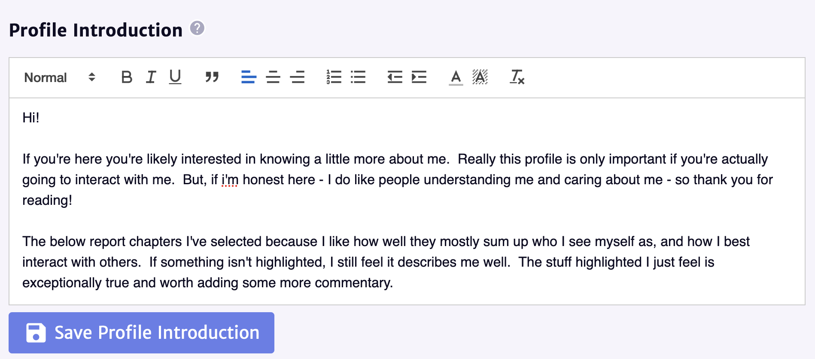
Task: Center align the text
Action: (273, 77)
